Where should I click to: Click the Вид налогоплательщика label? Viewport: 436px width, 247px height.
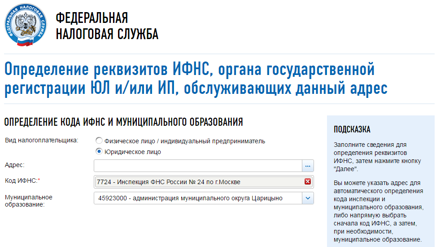coord(41,141)
